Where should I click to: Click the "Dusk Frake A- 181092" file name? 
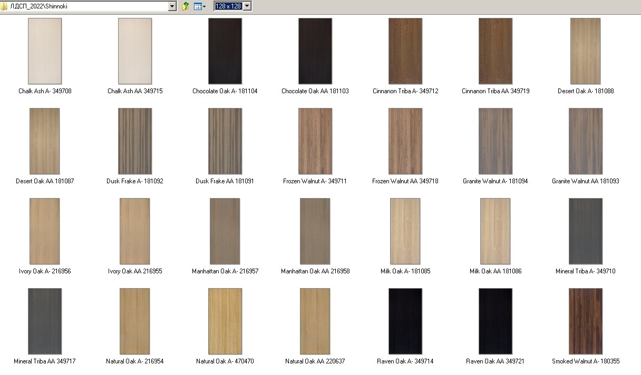coord(135,181)
